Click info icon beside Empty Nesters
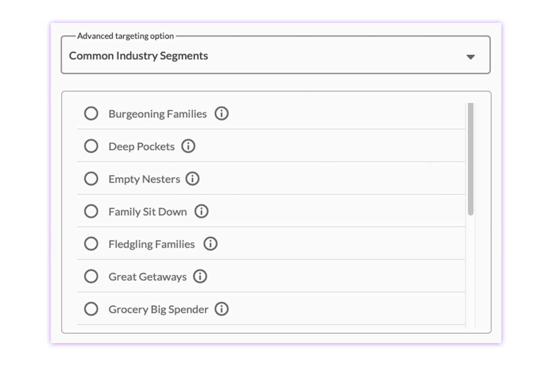The image size is (549, 366). click(193, 179)
